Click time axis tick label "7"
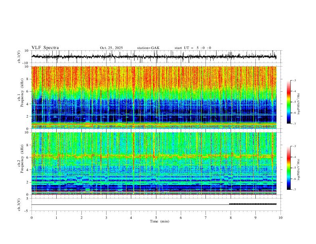Screen dimensions: 316x244 point(206,218)
